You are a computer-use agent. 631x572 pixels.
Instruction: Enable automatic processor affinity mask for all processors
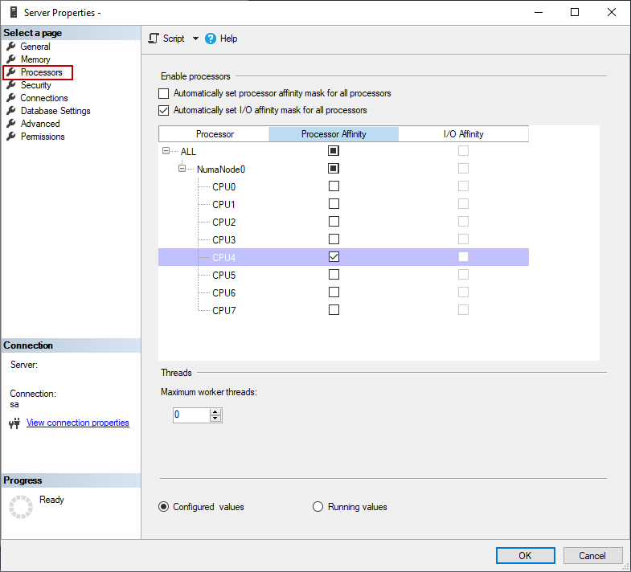point(163,93)
